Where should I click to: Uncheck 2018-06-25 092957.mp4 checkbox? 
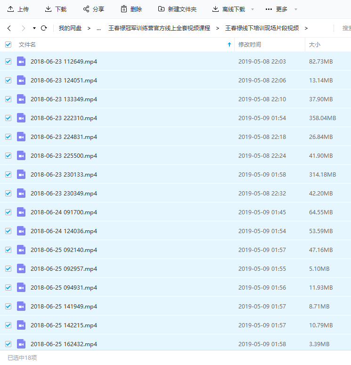tap(8, 268)
